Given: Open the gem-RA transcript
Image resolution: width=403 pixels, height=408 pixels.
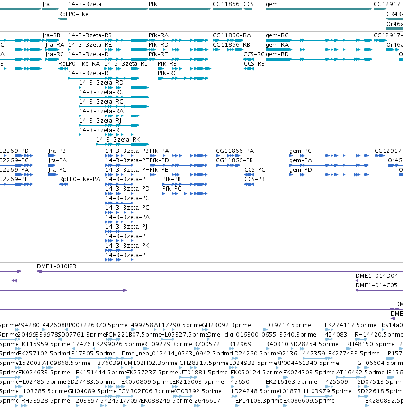Looking at the screenshot, I should pos(277,45).
